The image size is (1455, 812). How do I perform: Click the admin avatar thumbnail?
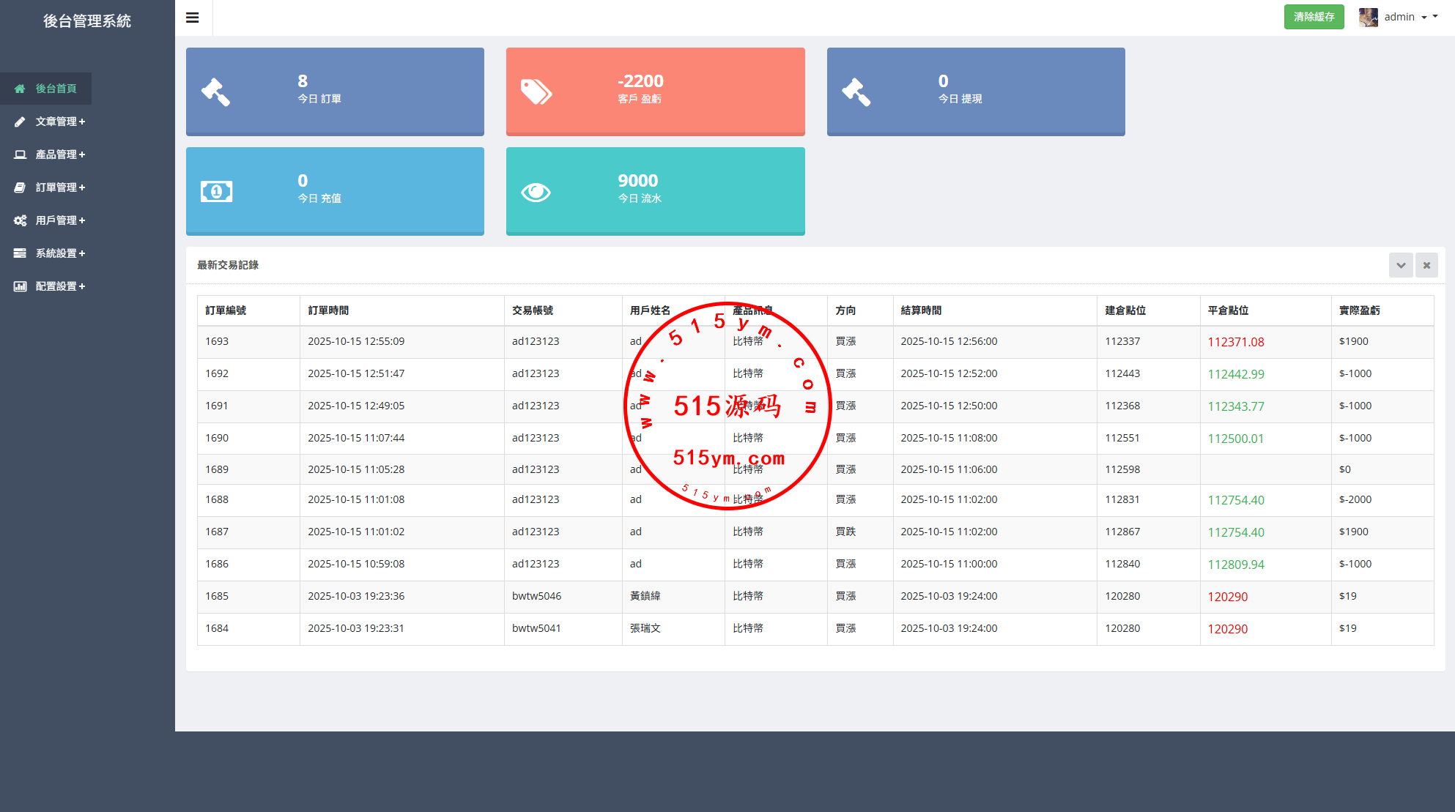click(1368, 17)
